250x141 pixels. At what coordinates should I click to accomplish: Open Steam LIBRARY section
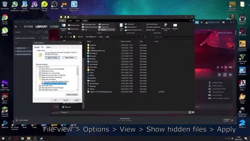[x=41, y=27]
